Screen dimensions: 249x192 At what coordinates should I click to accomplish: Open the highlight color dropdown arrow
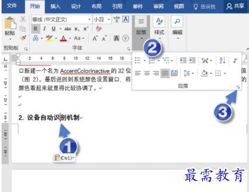(x=56, y=38)
